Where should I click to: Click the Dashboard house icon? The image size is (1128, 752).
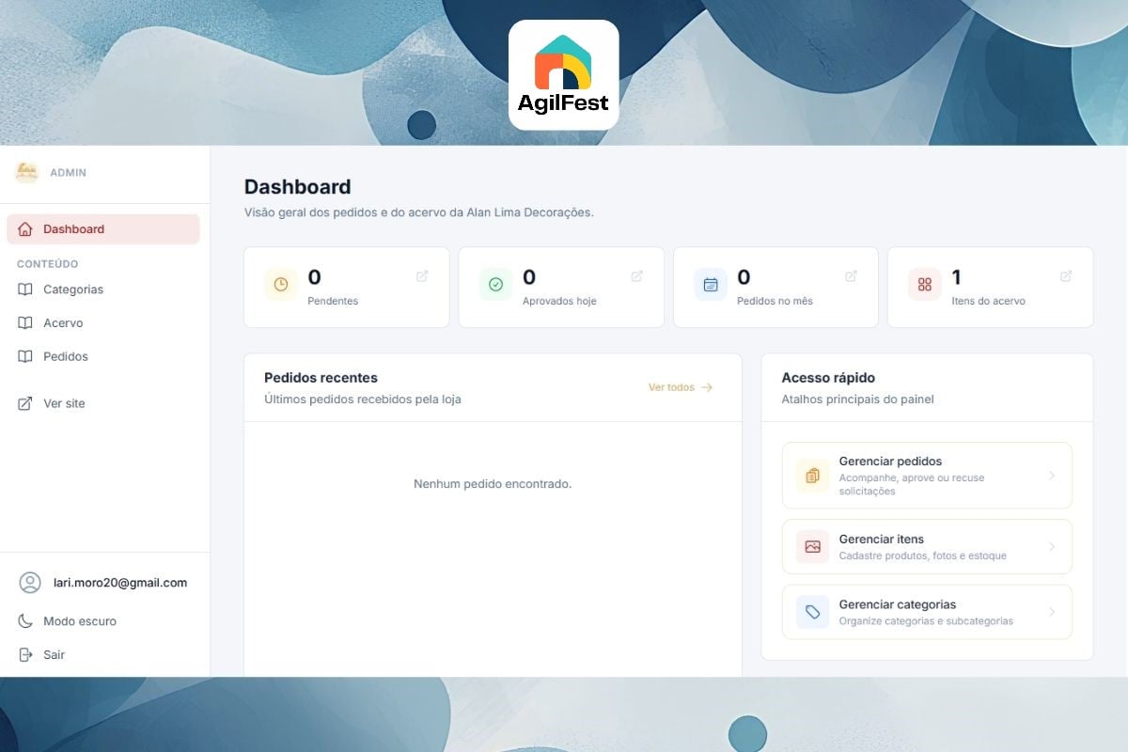(x=25, y=229)
